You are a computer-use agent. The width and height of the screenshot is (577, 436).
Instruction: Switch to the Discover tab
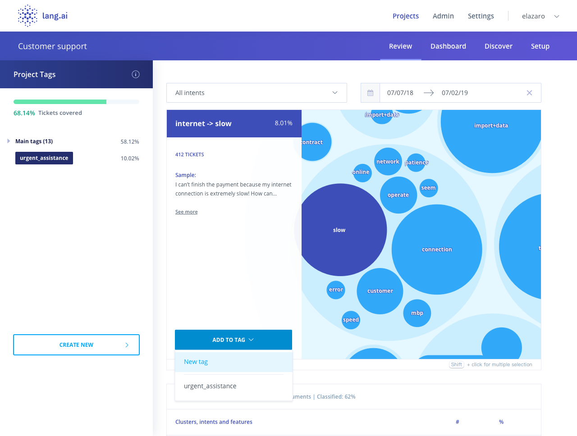point(499,46)
